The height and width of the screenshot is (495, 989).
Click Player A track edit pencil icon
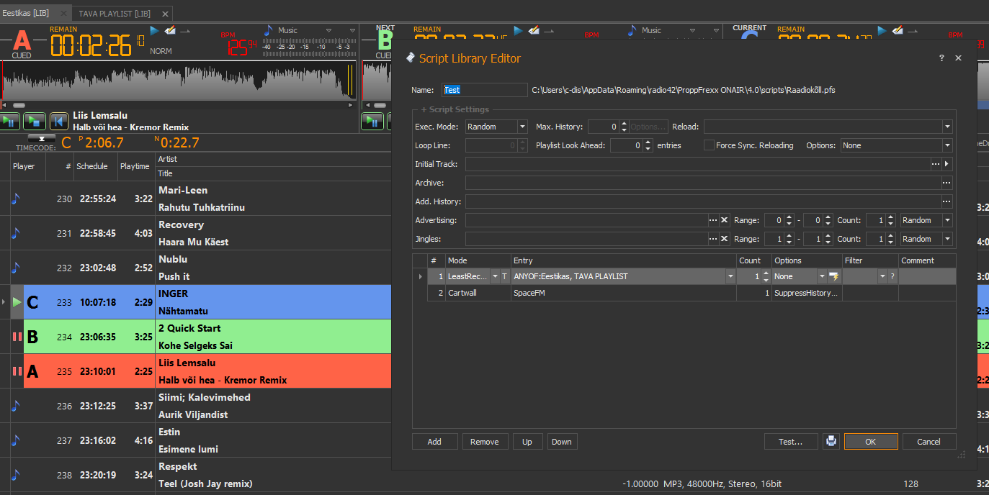coord(171,30)
